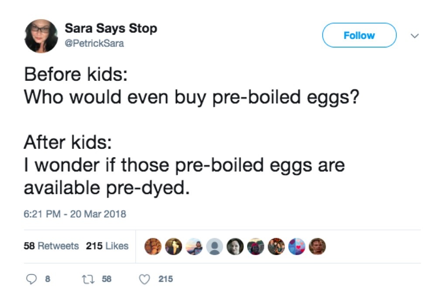Select the anonymous gray default avatar

(214, 246)
